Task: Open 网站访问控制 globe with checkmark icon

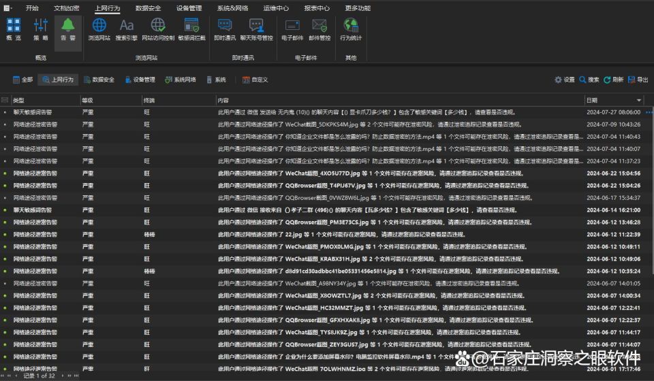Action: tap(158, 29)
